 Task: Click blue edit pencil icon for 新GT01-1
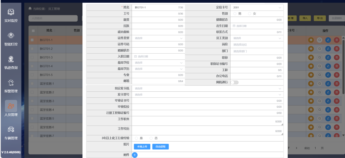pos(328,40)
